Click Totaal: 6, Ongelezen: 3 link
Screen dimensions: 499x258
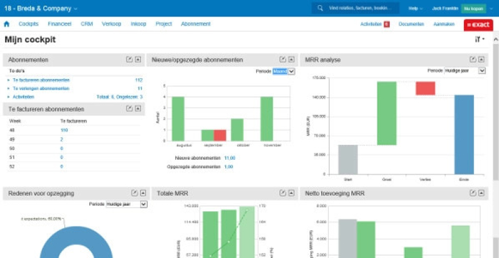(120, 97)
